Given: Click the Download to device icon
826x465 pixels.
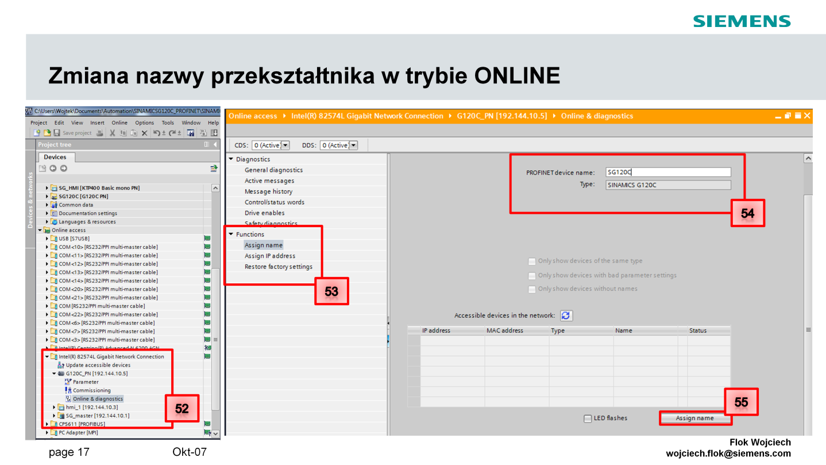Looking at the screenshot, I should coord(214,133).
